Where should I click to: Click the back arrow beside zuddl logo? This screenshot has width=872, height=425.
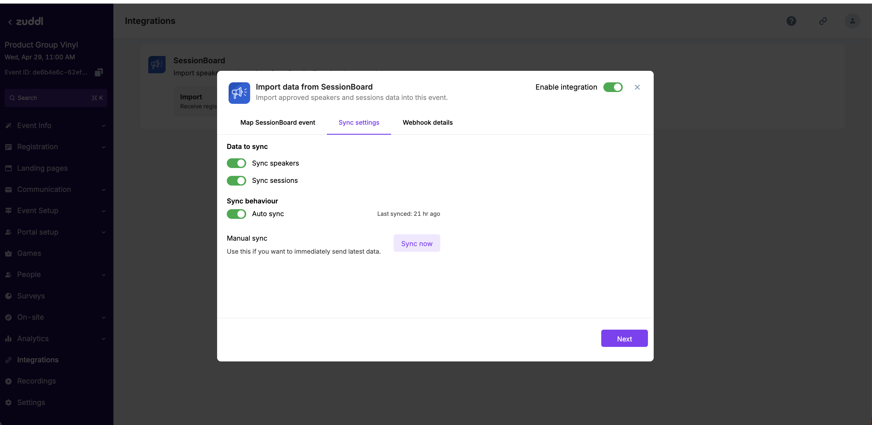pyautogui.click(x=10, y=22)
